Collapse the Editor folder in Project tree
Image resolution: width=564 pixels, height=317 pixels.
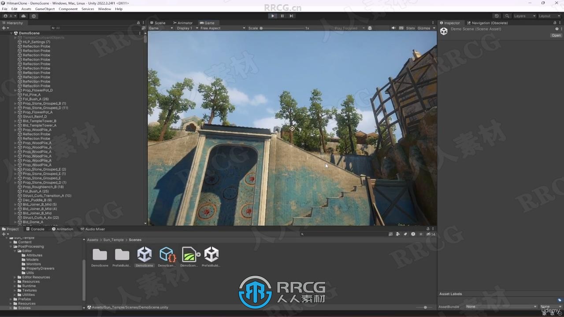coord(15,251)
